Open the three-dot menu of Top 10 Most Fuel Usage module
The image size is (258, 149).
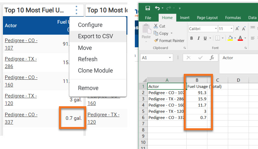[x=76, y=10]
